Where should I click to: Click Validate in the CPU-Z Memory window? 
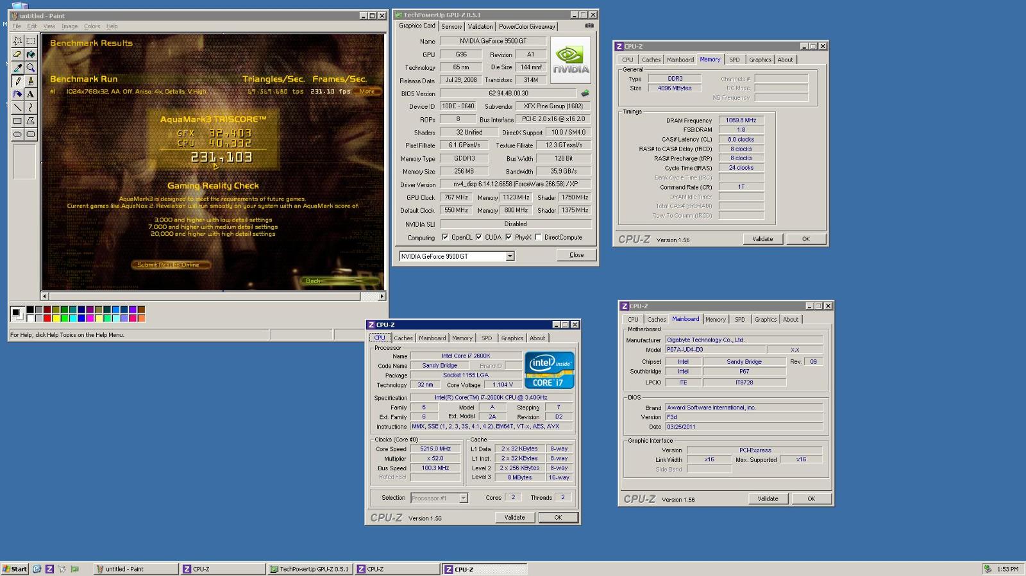pyautogui.click(x=762, y=239)
